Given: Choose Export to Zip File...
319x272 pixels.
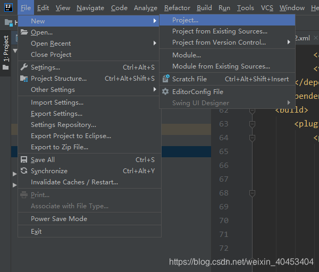Looking at the screenshot, I should point(89,147).
